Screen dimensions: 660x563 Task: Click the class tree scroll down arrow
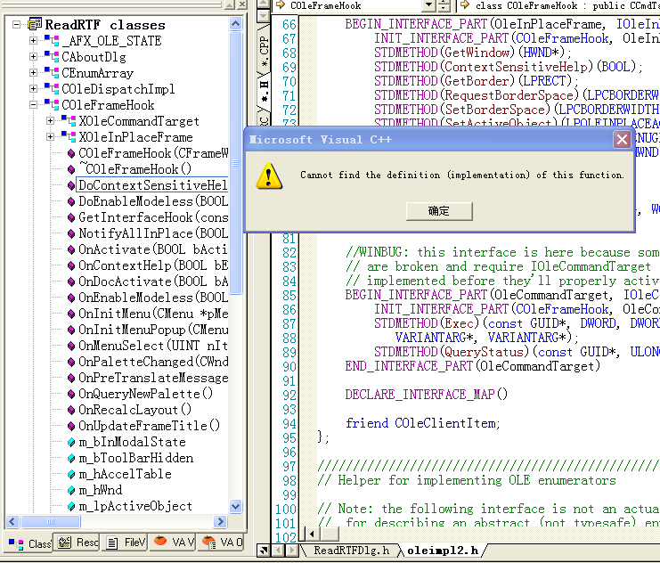[x=236, y=507]
